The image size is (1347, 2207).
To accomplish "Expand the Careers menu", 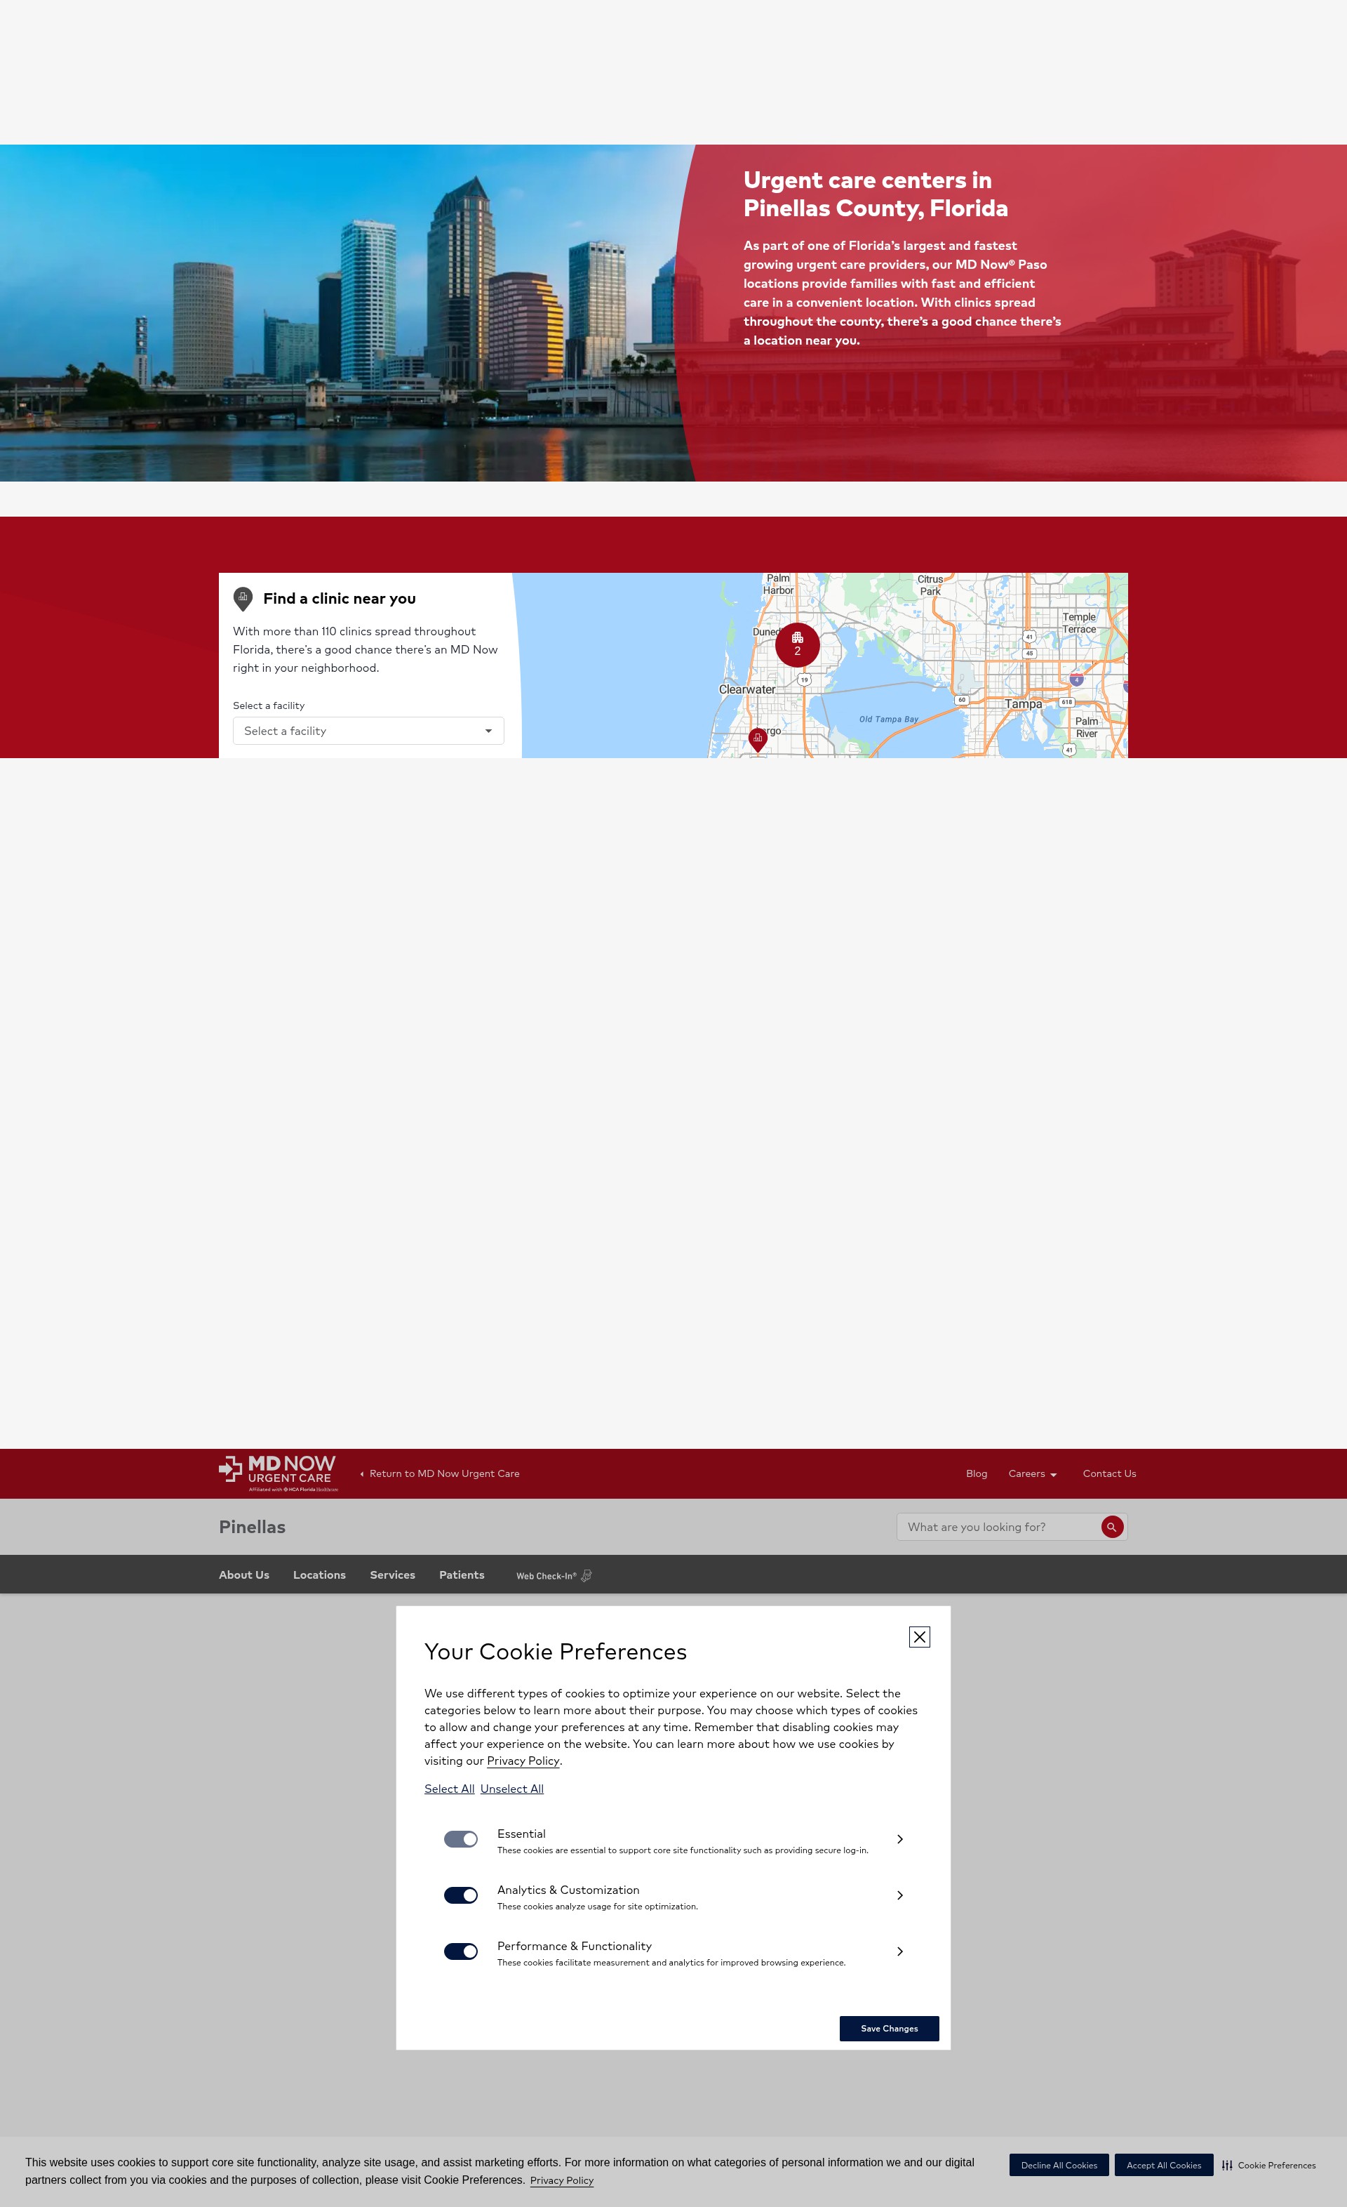I will (1032, 1473).
